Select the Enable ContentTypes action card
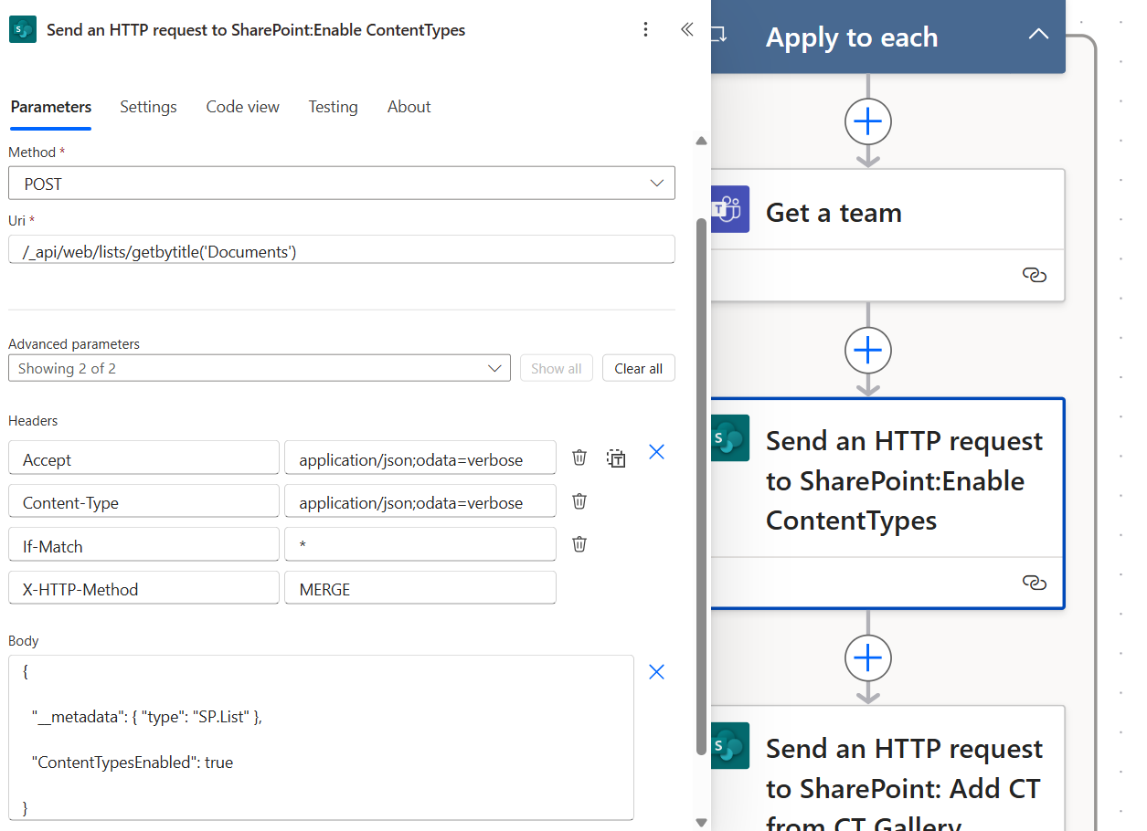The height and width of the screenshot is (831, 1147). [887, 503]
